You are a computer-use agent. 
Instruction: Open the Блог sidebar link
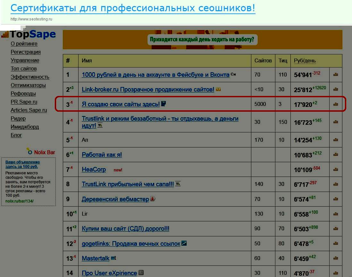tap(16, 135)
